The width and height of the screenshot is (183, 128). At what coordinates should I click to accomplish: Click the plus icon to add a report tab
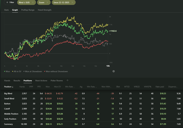point(67,81)
